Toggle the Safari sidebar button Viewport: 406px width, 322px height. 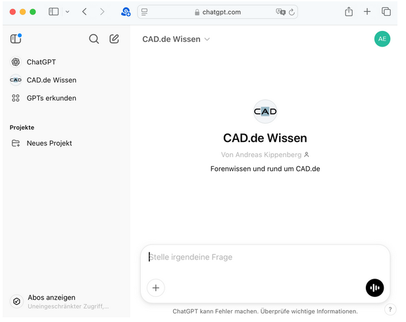(53, 12)
